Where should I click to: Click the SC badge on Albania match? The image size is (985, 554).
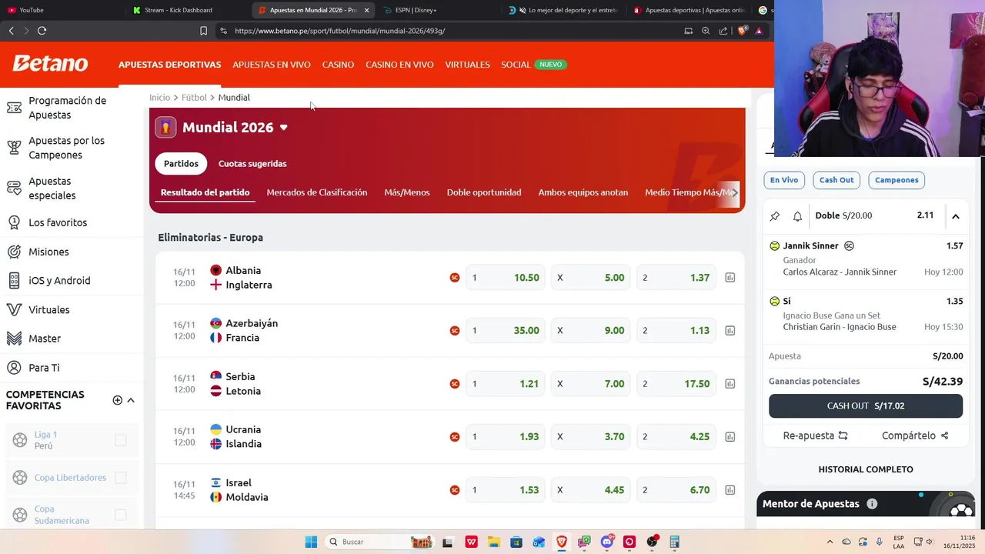(455, 278)
